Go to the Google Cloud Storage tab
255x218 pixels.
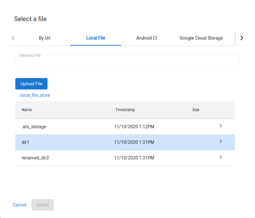[201, 38]
